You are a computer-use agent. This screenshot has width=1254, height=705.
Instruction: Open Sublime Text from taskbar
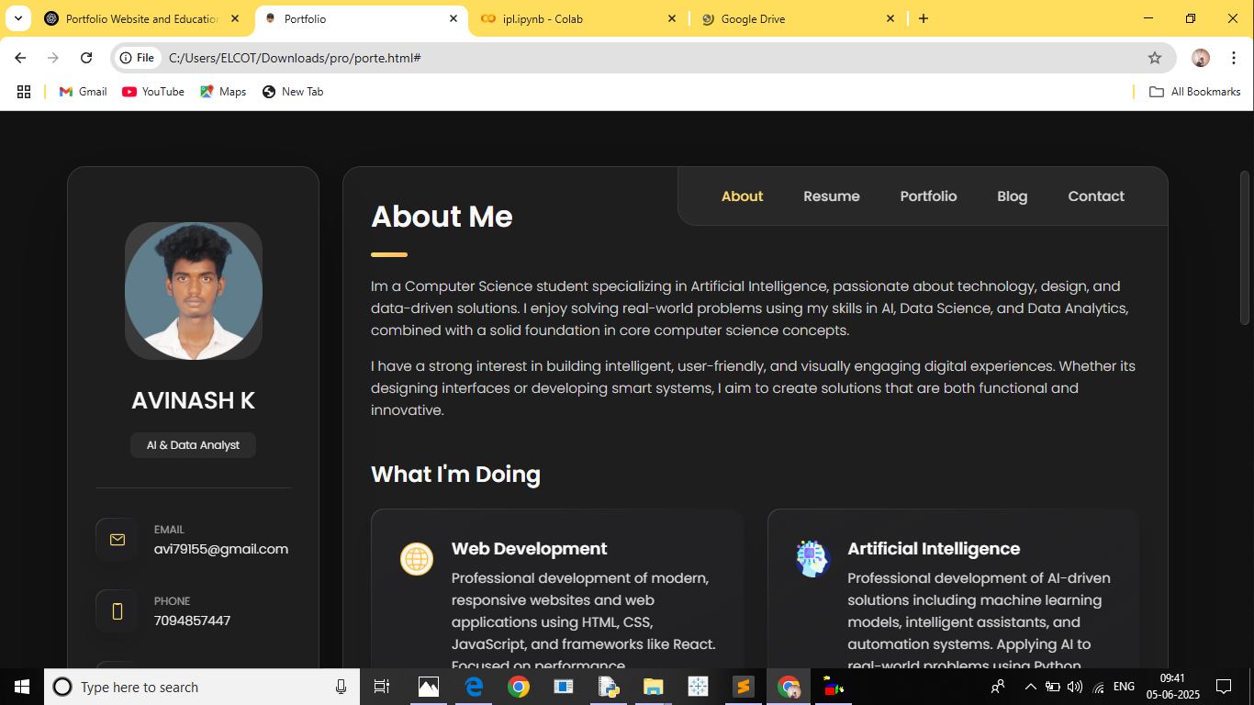click(744, 687)
